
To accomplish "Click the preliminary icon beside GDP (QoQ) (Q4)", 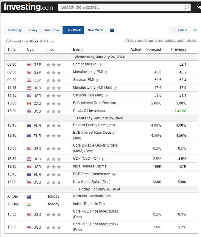I will pyautogui.click(x=103, y=159).
